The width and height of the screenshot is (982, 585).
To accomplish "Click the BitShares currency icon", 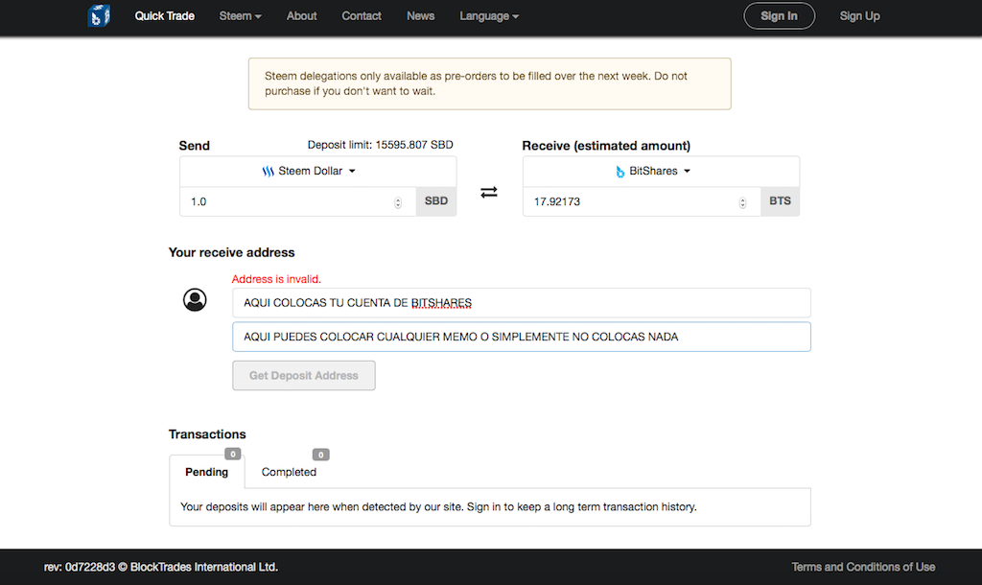I will tap(620, 171).
